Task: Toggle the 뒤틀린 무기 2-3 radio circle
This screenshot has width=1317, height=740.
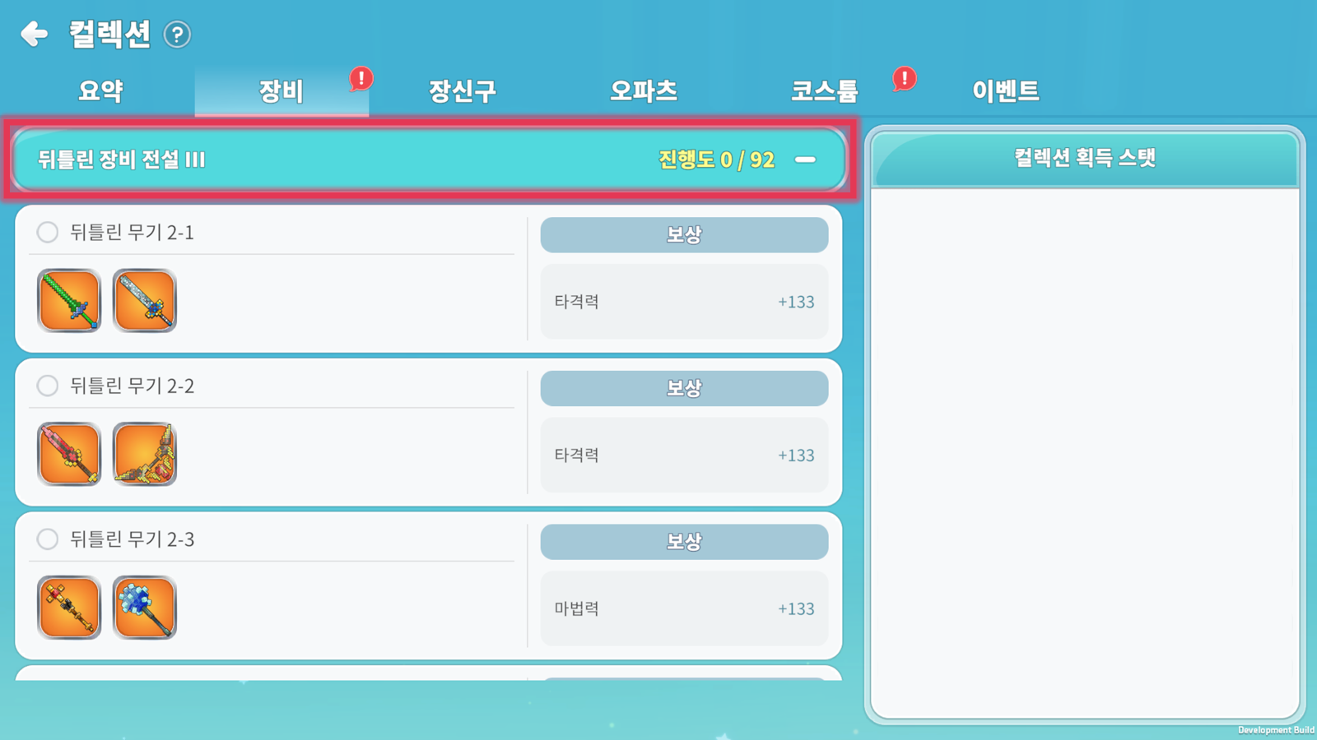Action: click(48, 539)
